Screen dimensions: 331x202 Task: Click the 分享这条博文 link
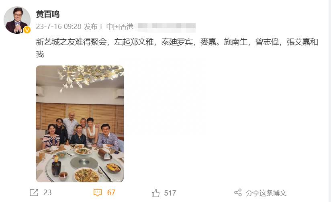(266, 193)
